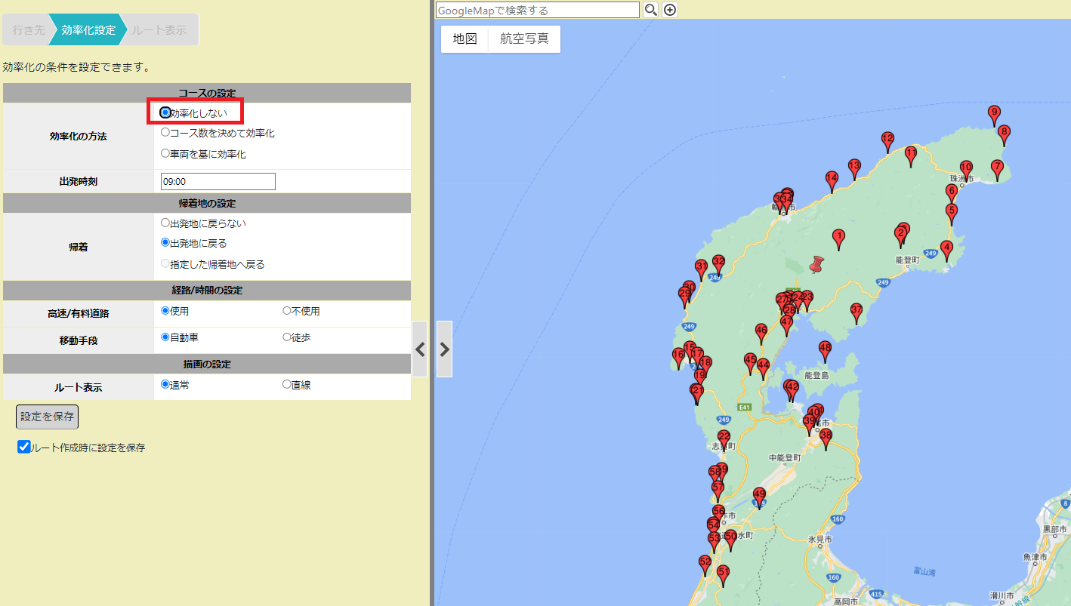
Task: Choose 車両を基に効率化 radio option
Action: coord(165,153)
